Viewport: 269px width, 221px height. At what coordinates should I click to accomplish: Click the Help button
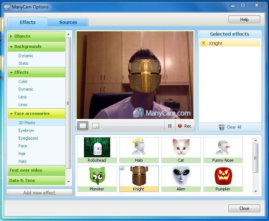point(244,20)
